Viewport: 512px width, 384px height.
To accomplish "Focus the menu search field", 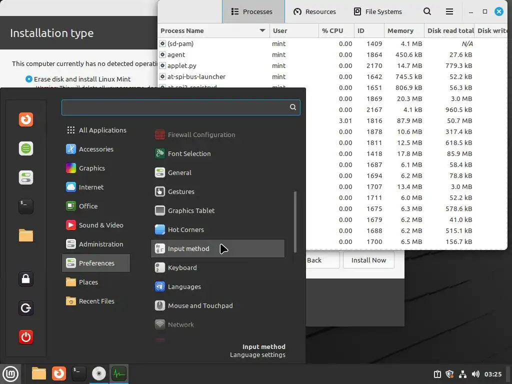I will coord(181,107).
